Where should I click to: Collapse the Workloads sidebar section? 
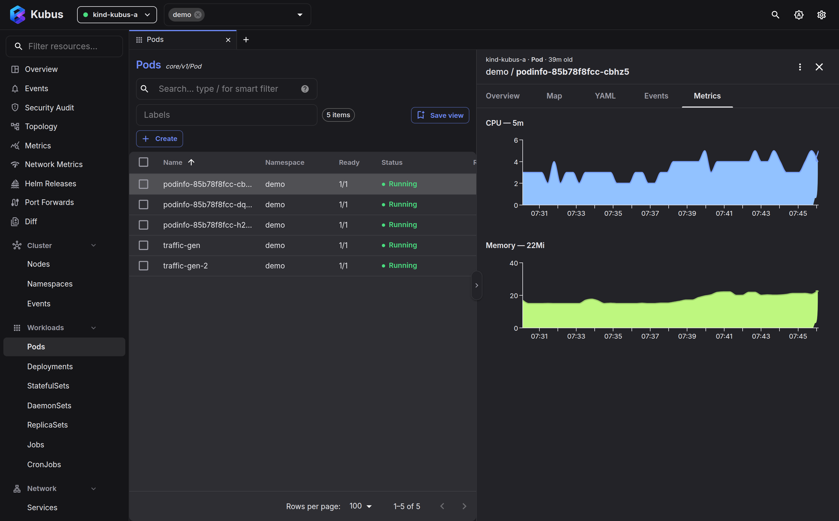[x=94, y=328]
